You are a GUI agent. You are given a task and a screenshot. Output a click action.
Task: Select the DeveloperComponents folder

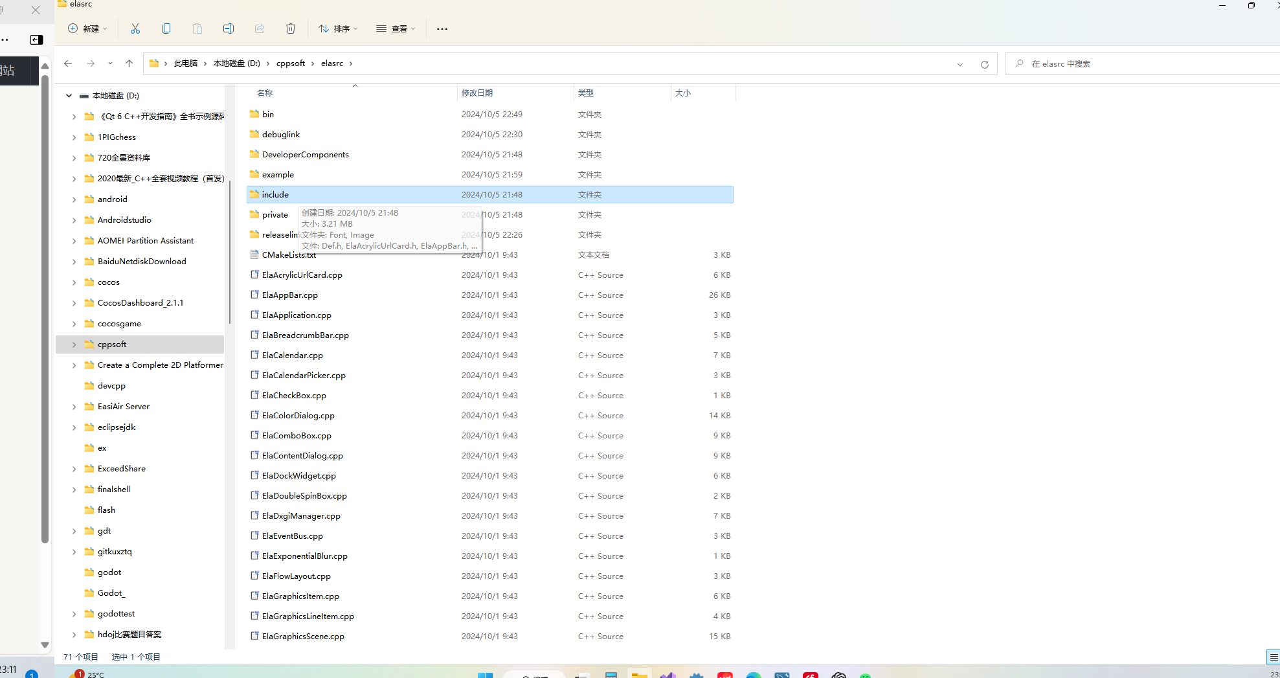click(305, 154)
